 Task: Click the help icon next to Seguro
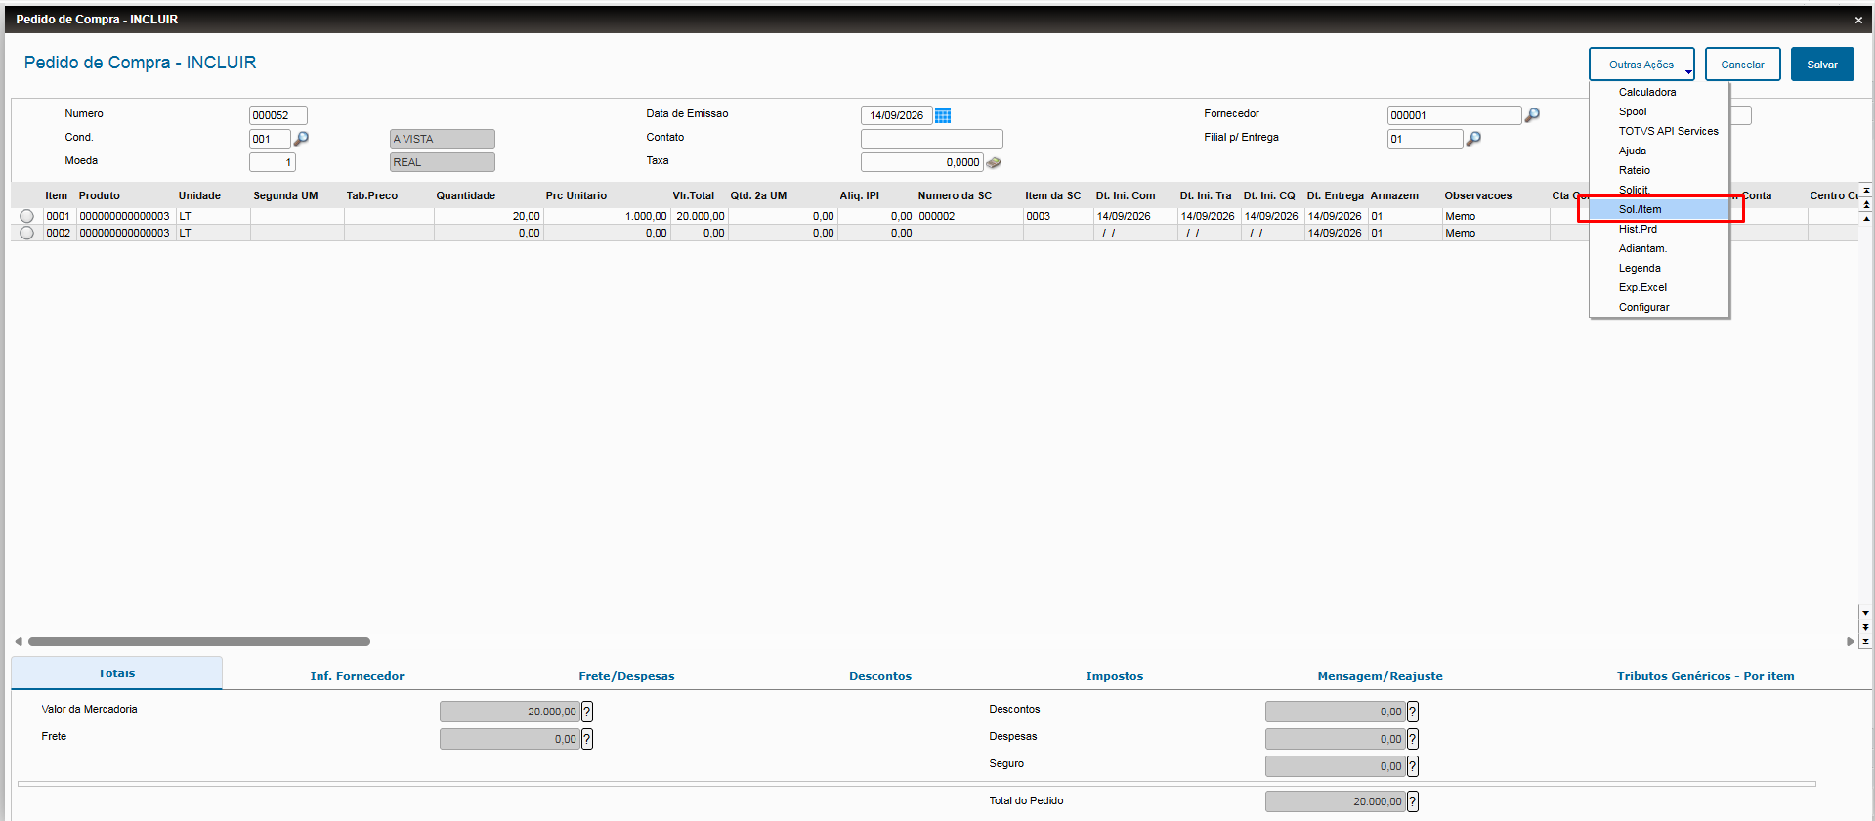[1413, 766]
